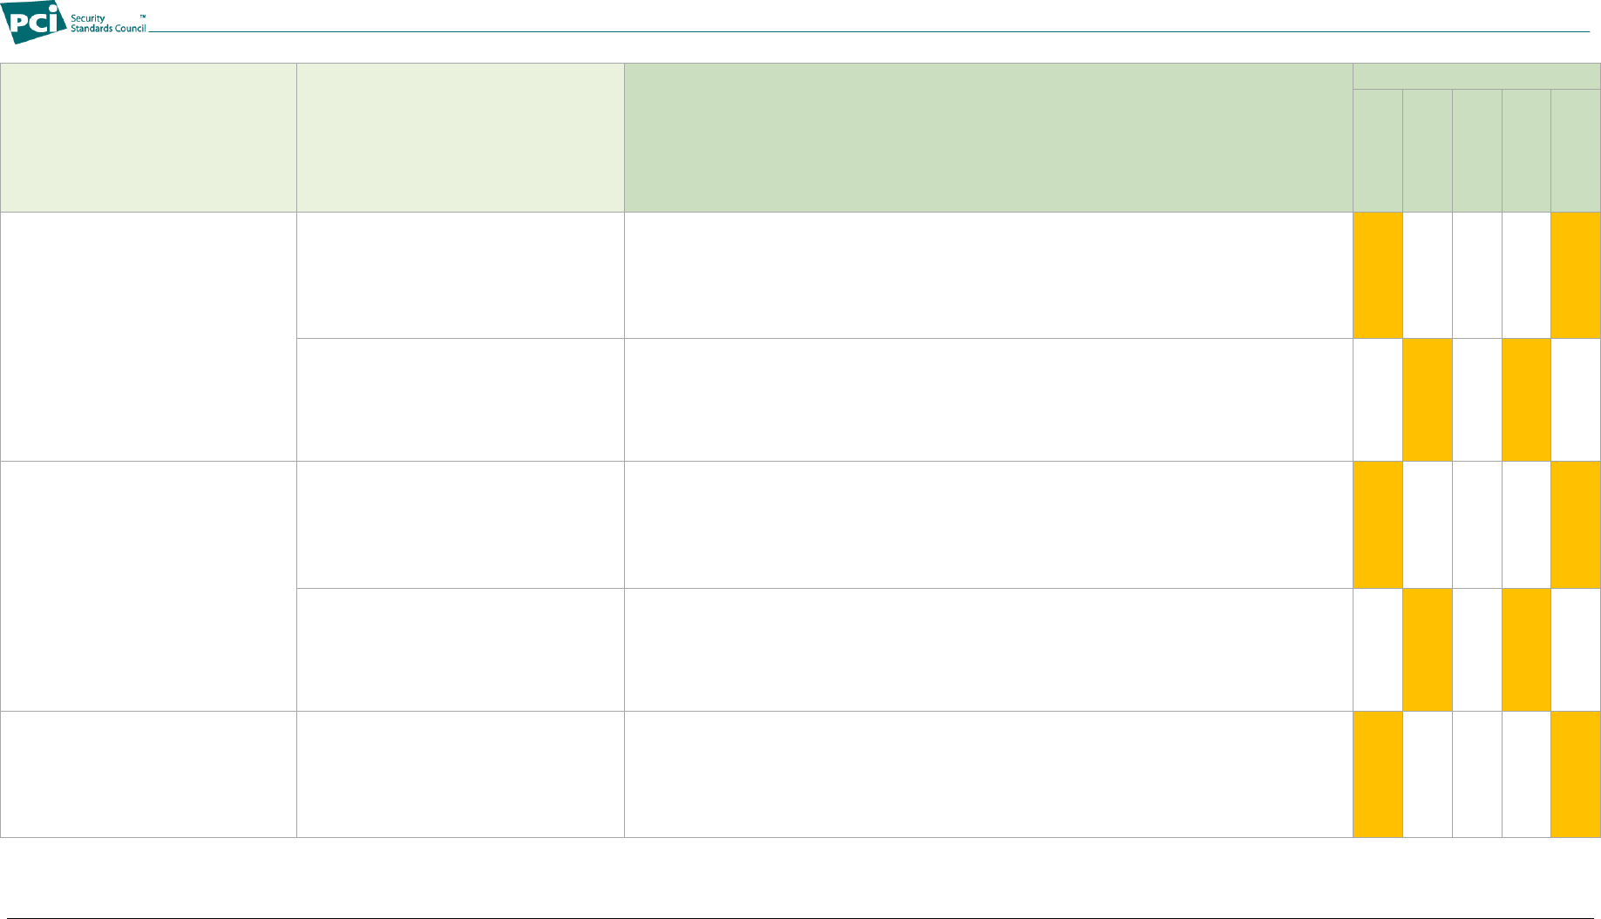
Task: Select the orange cell in the bottom row, first narrow column
Action: pyautogui.click(x=1378, y=774)
